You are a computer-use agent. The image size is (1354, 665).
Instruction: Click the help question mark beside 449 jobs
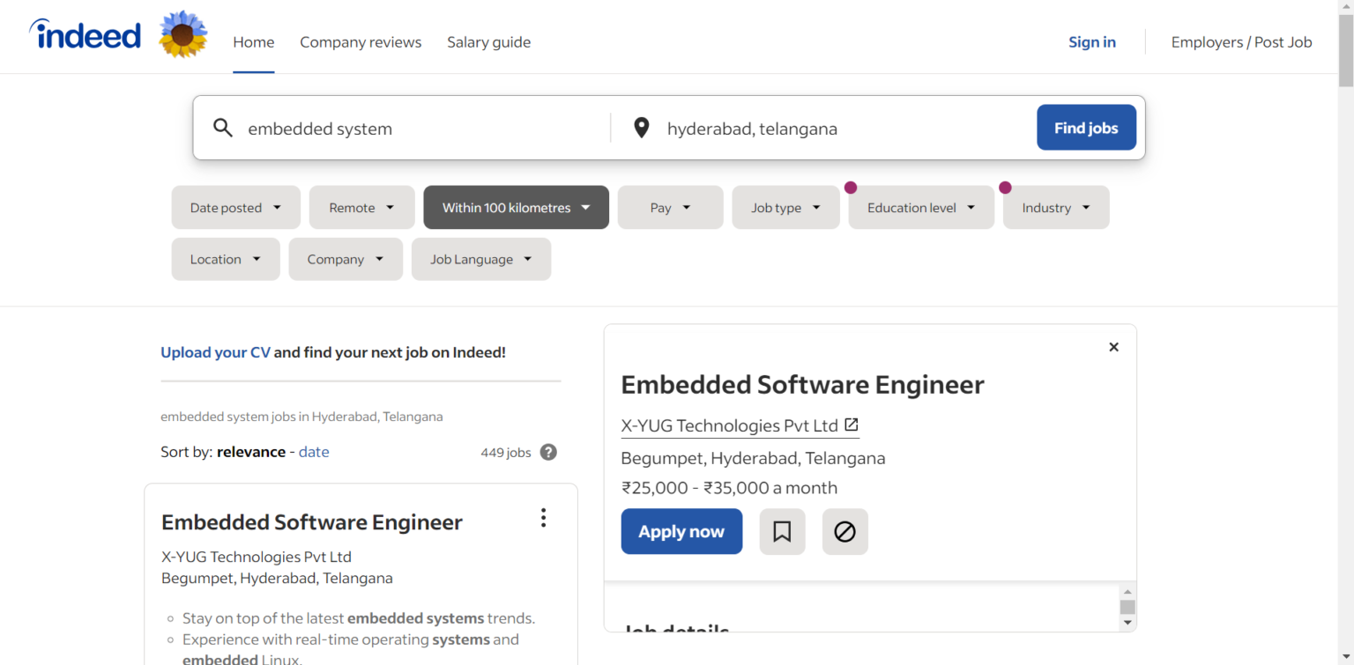click(547, 452)
